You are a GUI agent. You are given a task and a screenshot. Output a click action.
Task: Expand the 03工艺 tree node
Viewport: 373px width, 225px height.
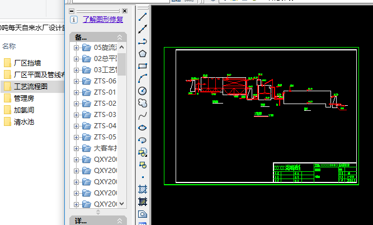(76, 70)
